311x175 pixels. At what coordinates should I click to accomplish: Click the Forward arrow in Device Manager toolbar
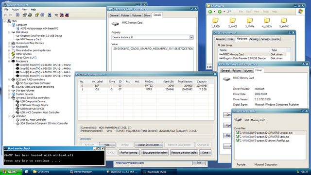point(11,15)
